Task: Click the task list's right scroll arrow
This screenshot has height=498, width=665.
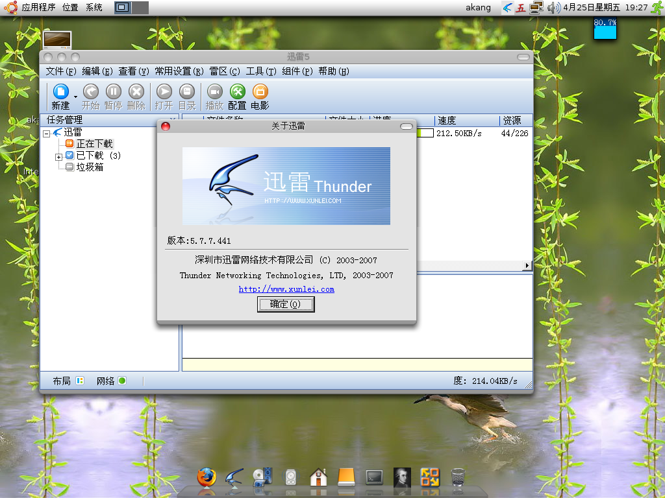Action: (527, 265)
